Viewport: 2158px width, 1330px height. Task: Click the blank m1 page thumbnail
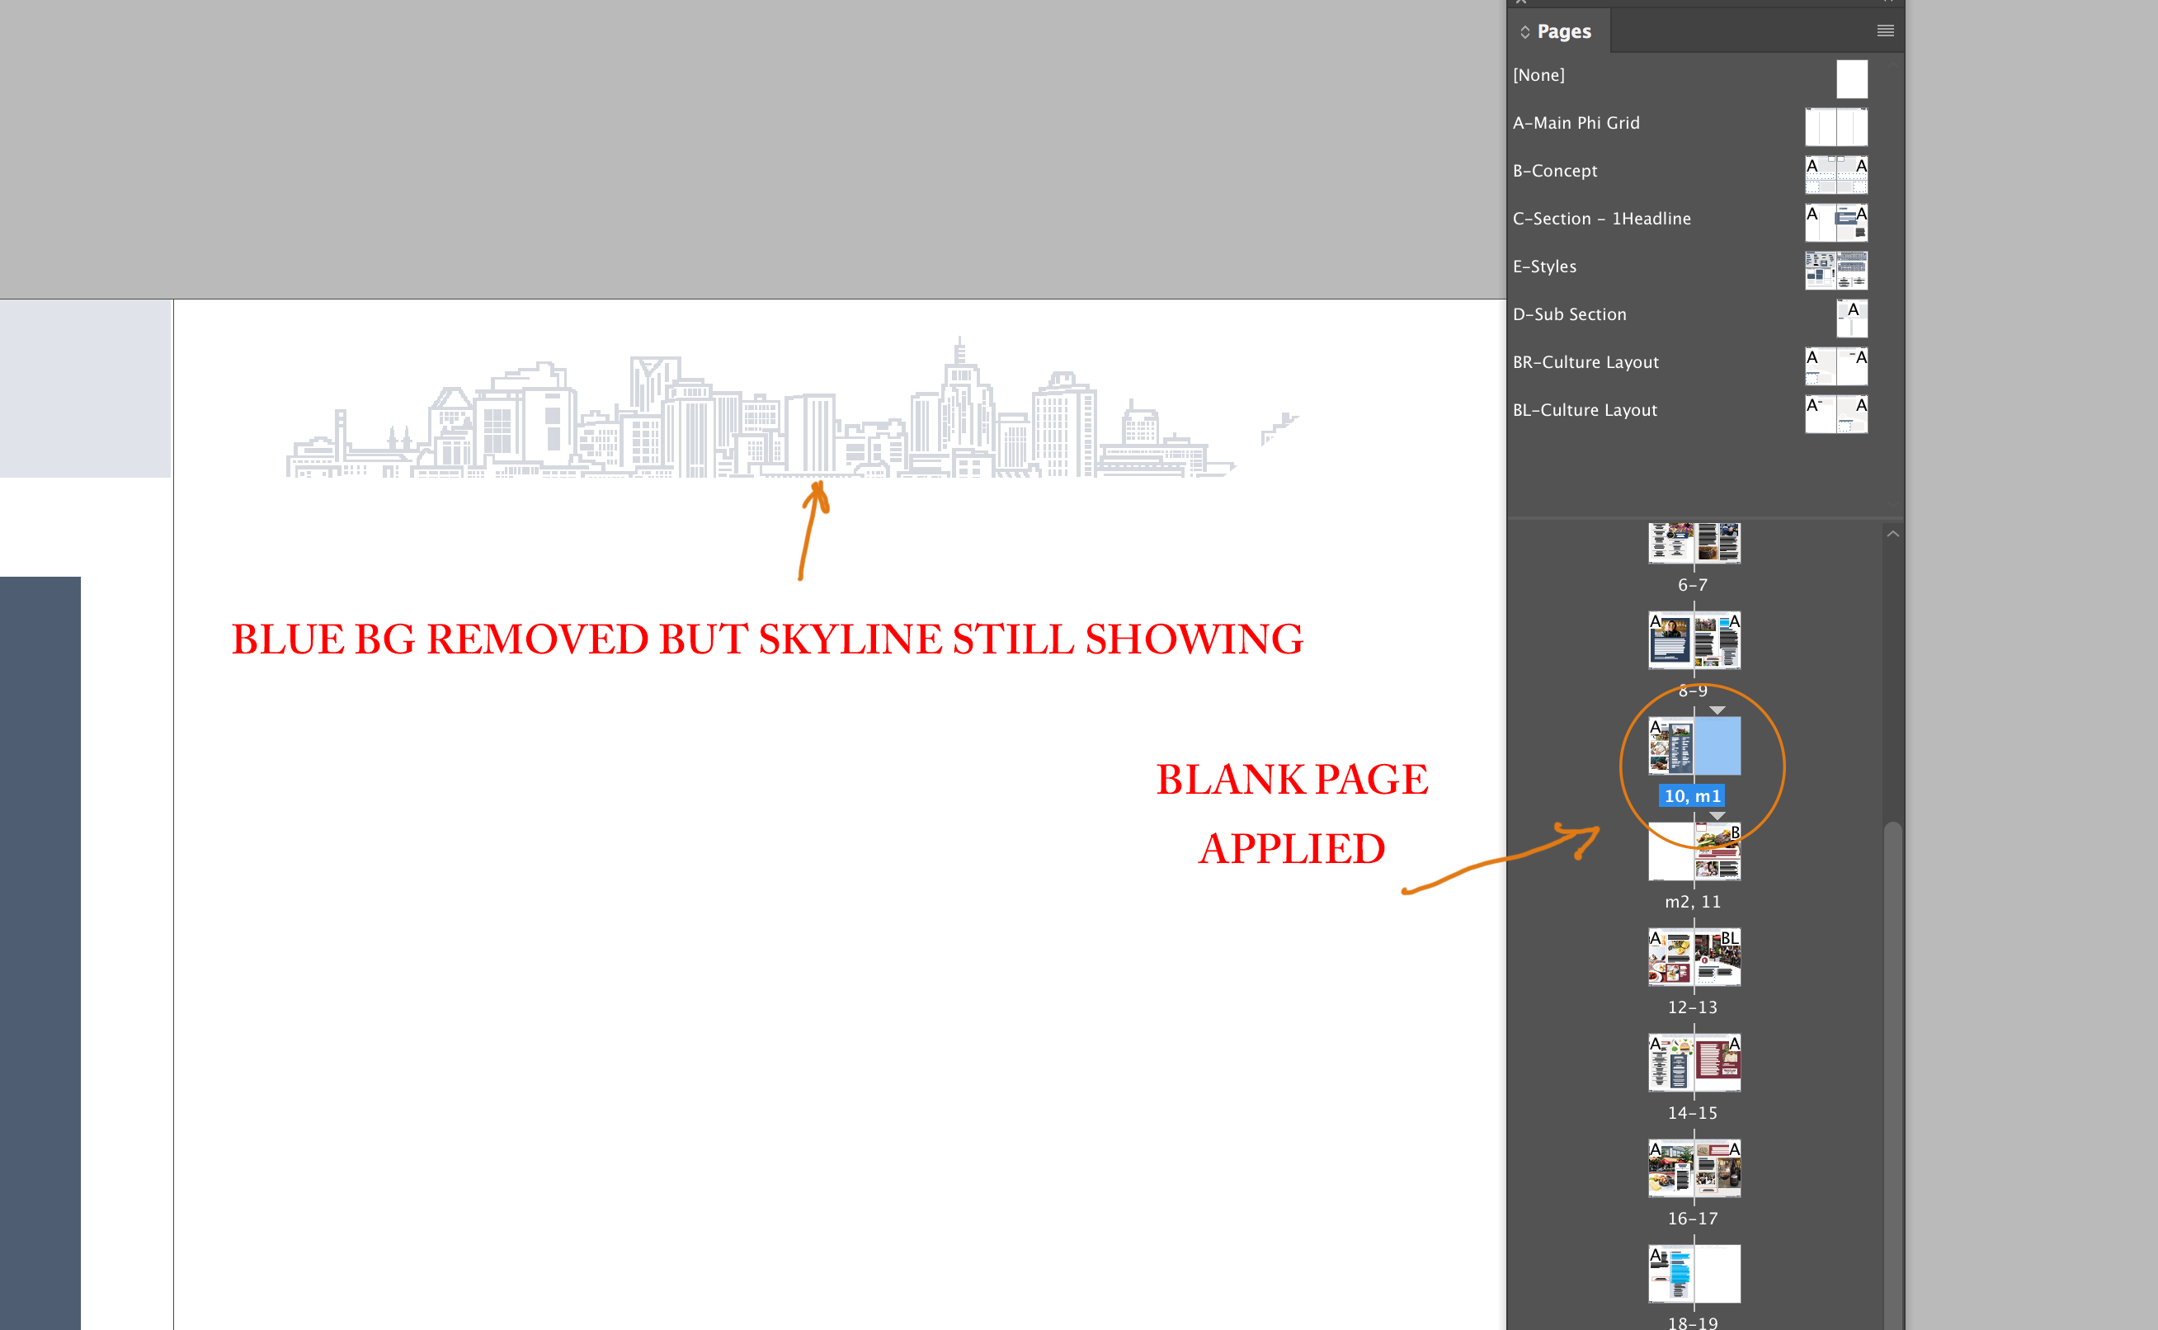point(1717,746)
